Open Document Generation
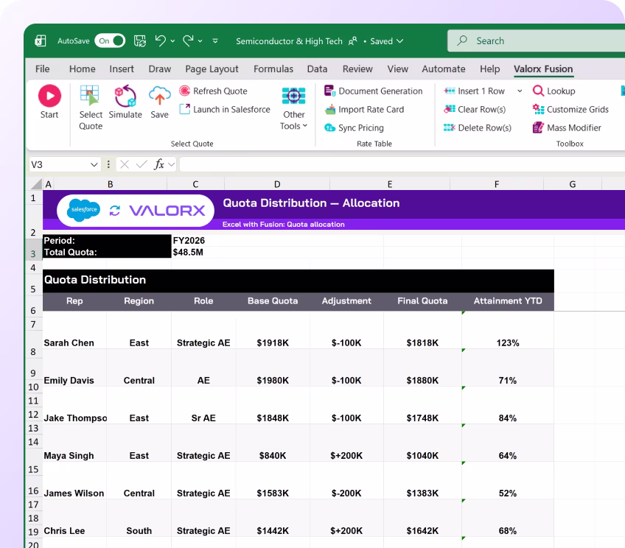The image size is (625, 548). [x=373, y=91]
